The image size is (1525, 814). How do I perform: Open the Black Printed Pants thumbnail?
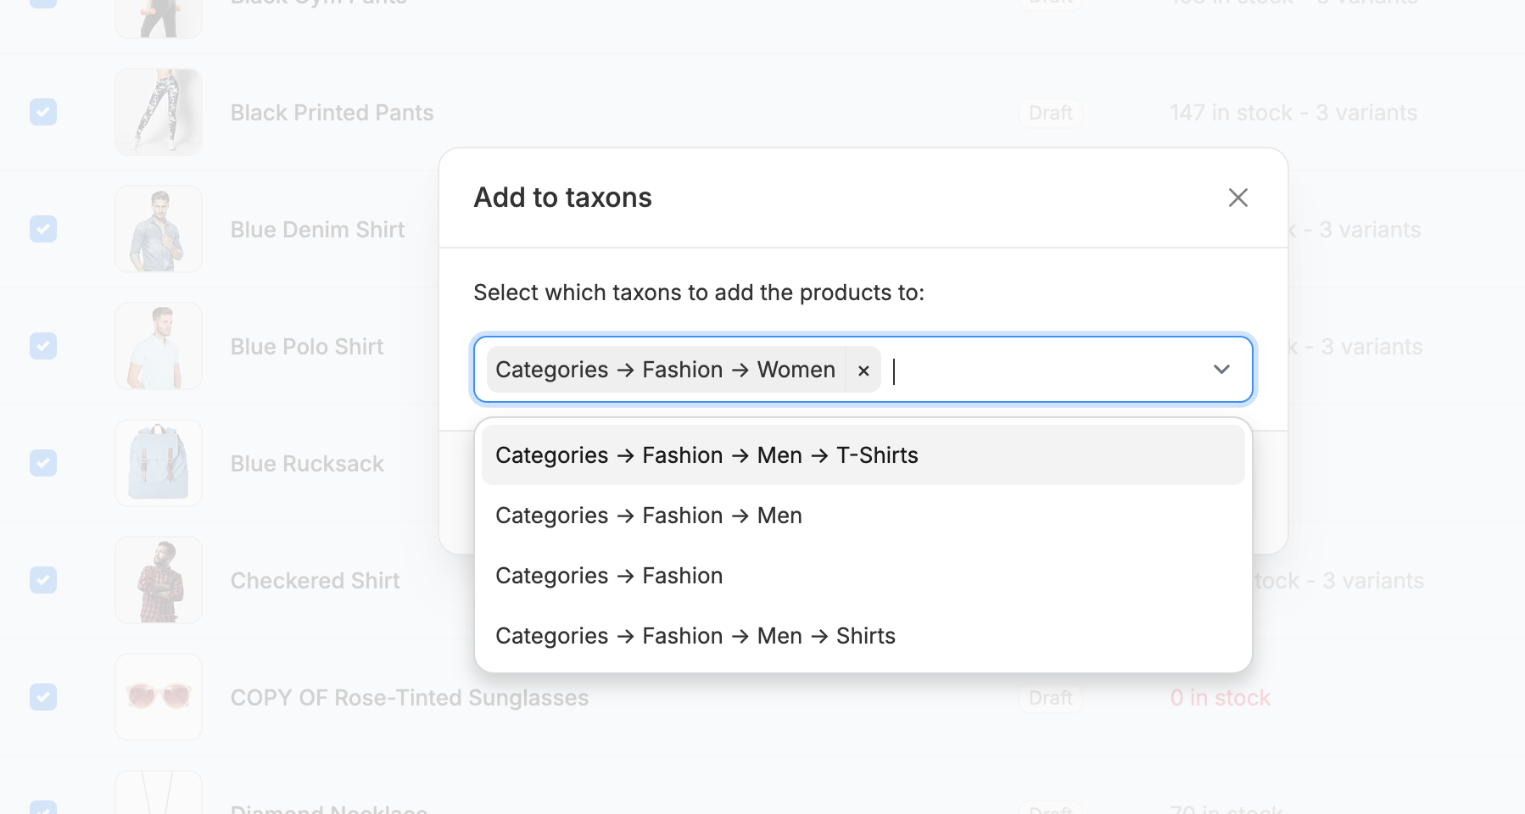click(x=159, y=112)
